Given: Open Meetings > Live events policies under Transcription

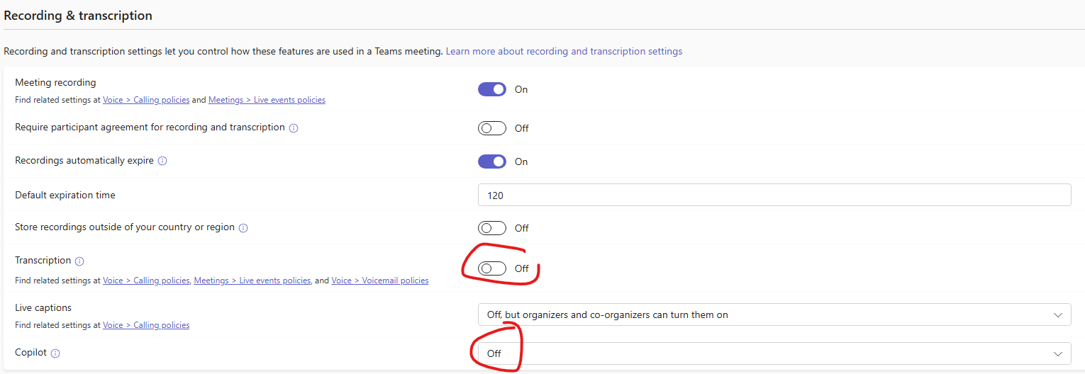Looking at the screenshot, I should click(252, 280).
